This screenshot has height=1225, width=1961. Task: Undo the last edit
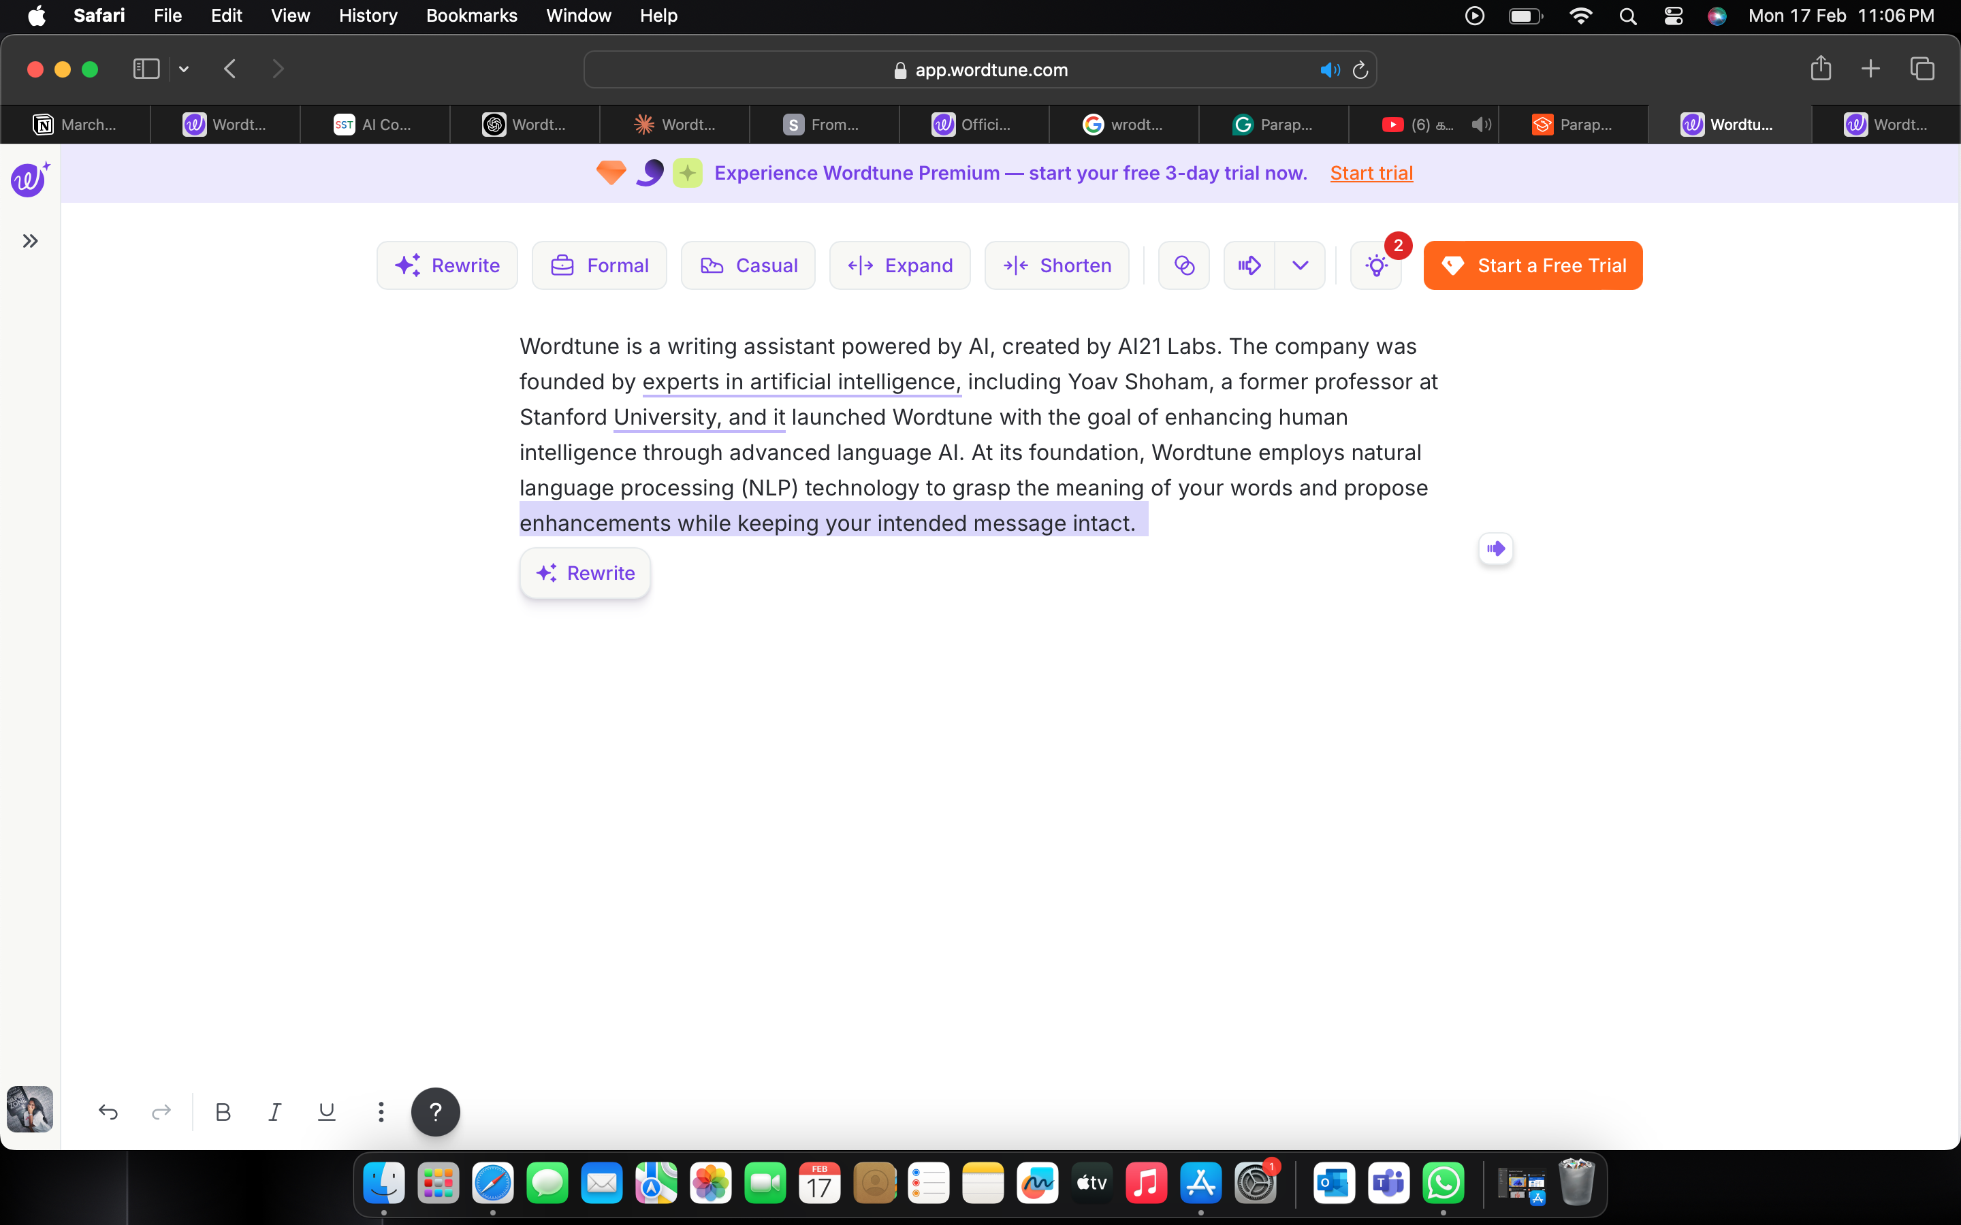(x=108, y=1111)
